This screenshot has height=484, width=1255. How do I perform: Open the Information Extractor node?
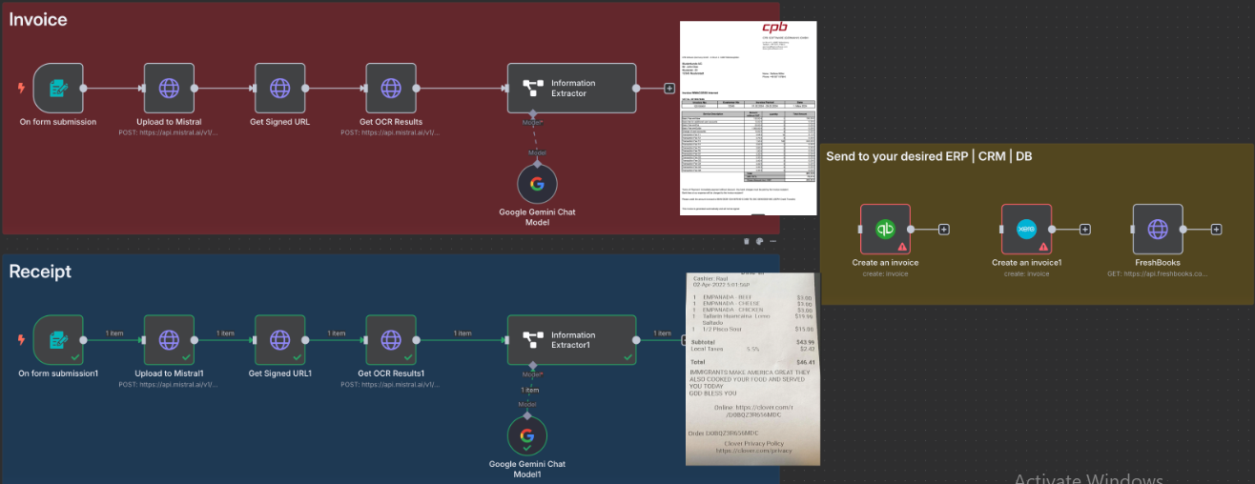point(571,88)
